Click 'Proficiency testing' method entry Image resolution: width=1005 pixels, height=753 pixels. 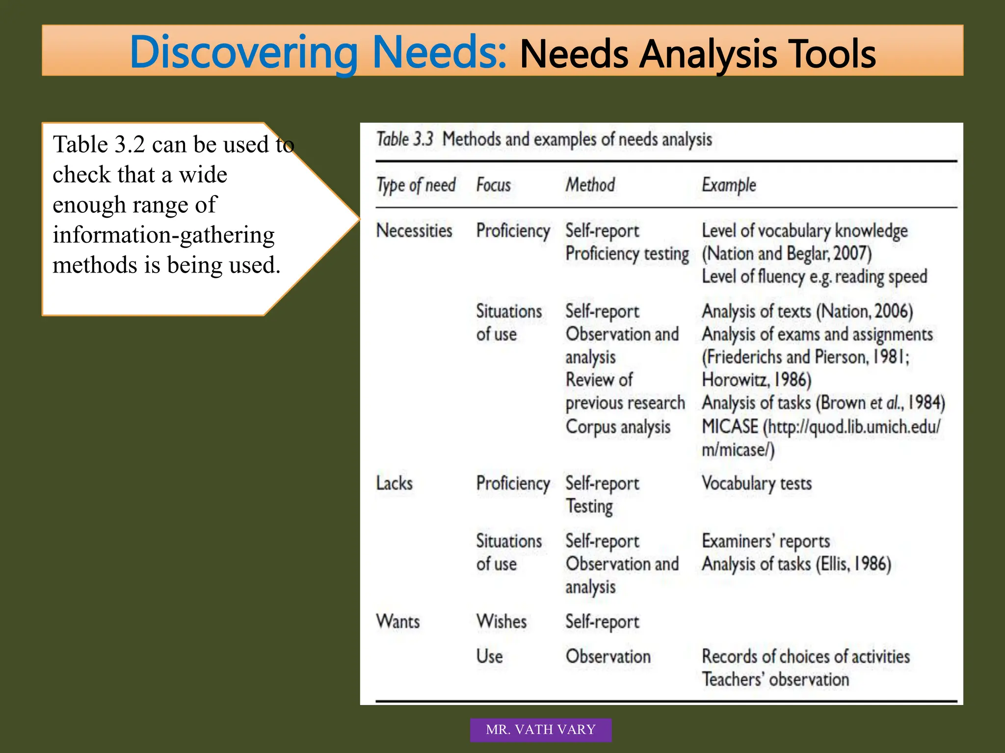point(627,254)
